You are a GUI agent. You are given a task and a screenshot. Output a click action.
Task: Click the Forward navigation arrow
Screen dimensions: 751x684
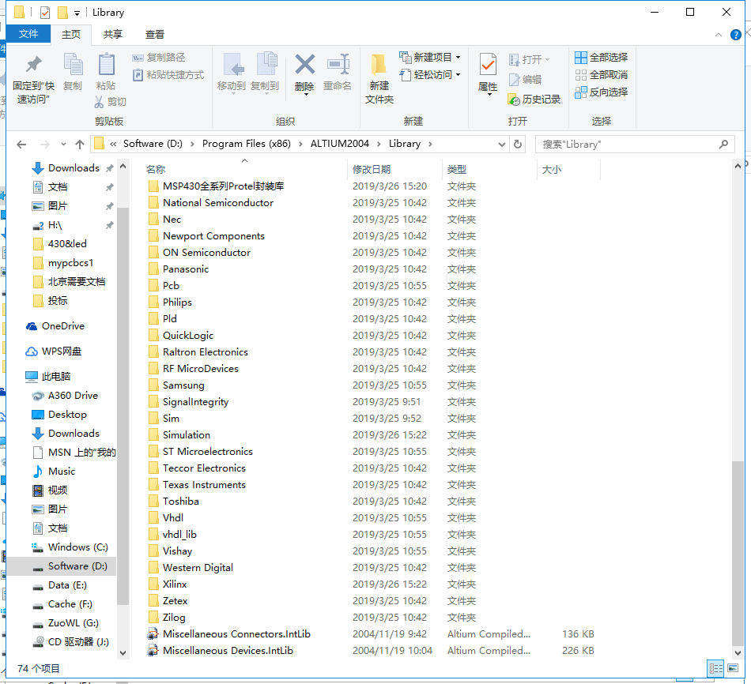coord(44,144)
